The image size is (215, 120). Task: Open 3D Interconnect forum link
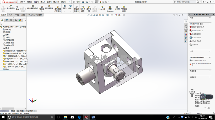click(199, 60)
